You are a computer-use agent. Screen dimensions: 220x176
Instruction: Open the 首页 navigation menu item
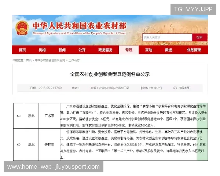click(x=22, y=50)
